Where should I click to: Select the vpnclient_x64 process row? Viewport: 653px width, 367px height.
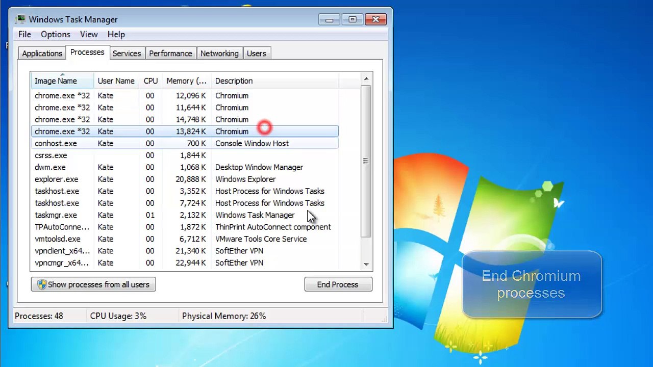[184, 251]
